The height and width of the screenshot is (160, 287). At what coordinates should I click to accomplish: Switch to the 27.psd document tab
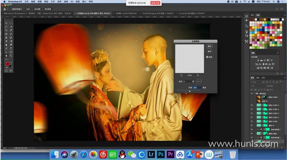(x=192, y=13)
